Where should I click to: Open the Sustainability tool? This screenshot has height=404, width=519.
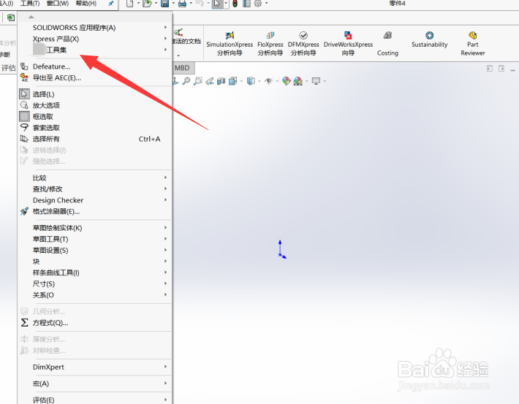429,39
